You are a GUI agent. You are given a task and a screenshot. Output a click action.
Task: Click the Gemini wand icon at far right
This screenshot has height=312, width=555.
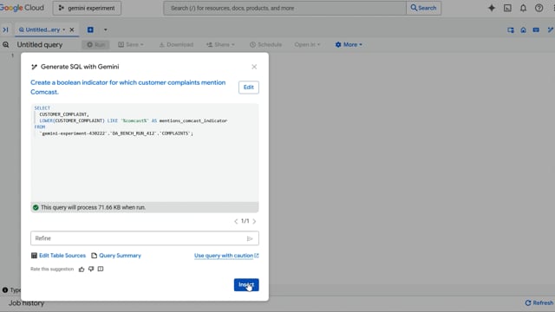tap(551, 30)
